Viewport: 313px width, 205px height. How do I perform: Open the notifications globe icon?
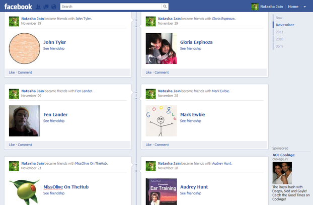coord(54,7)
